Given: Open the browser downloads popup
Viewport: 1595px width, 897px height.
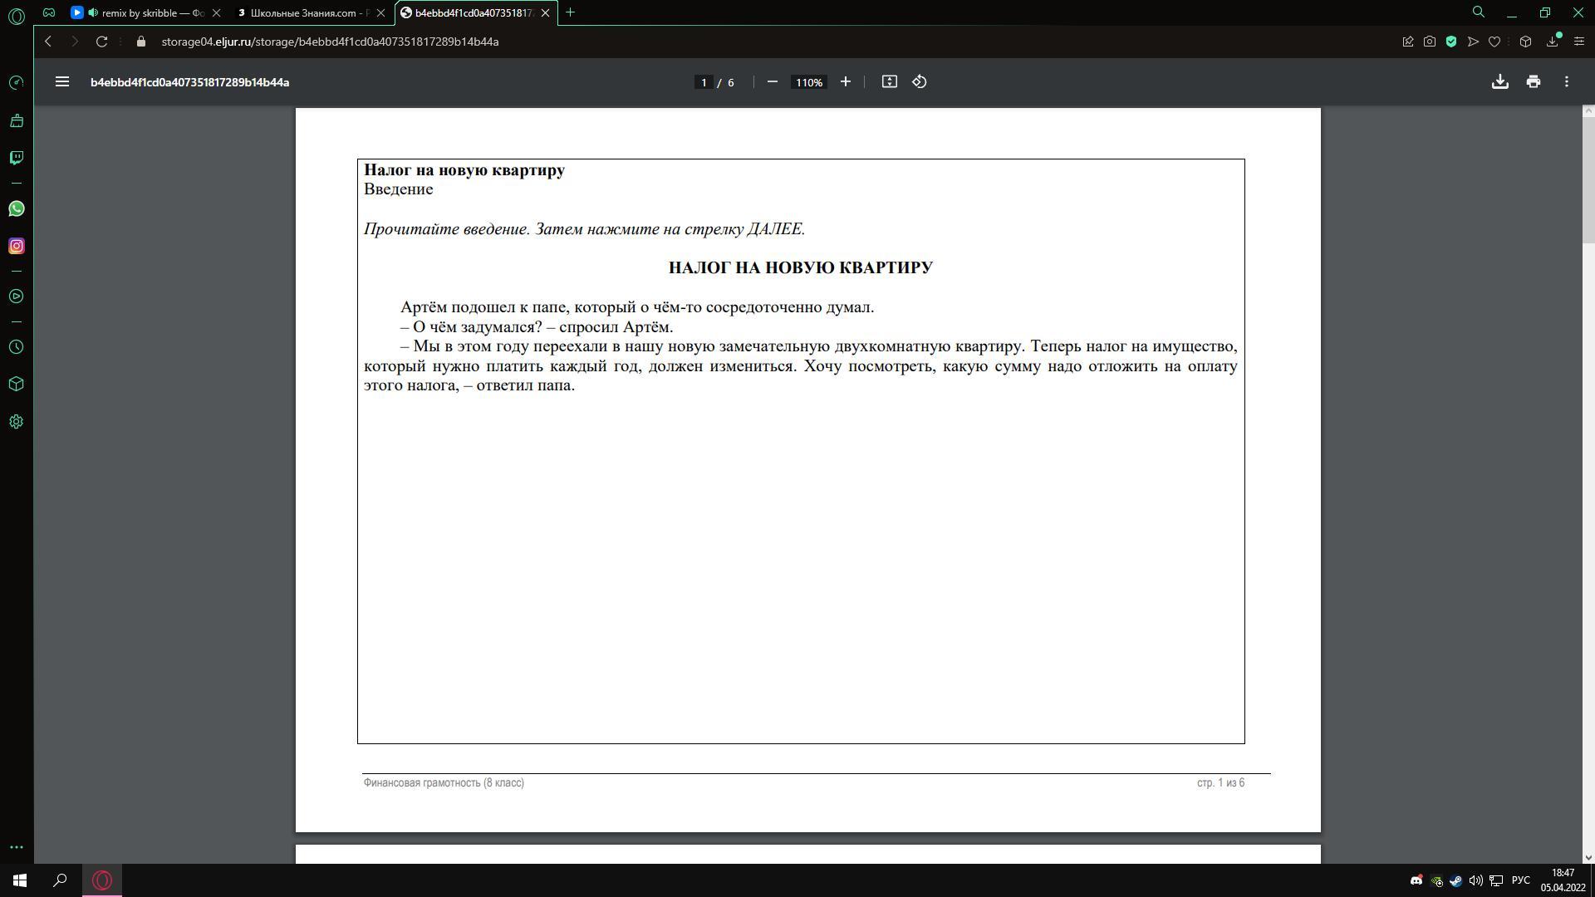Looking at the screenshot, I should 1553,41.
